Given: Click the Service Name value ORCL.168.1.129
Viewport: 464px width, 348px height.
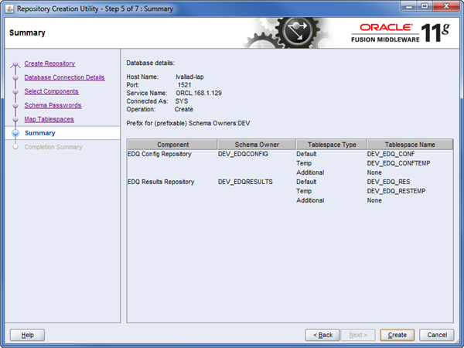Looking at the screenshot, I should [x=199, y=93].
